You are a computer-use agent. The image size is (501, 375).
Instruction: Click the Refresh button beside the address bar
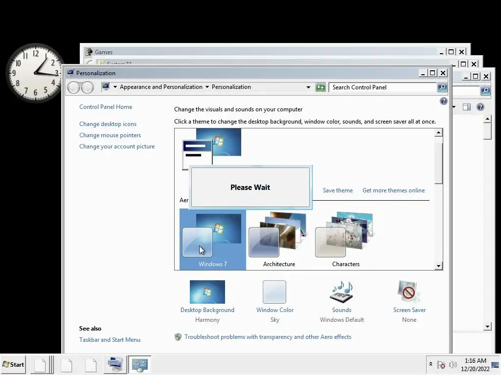click(320, 87)
